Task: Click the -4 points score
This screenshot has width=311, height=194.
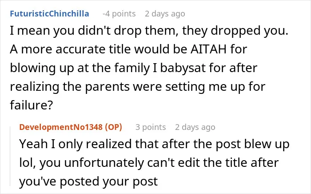Action: 119,14
